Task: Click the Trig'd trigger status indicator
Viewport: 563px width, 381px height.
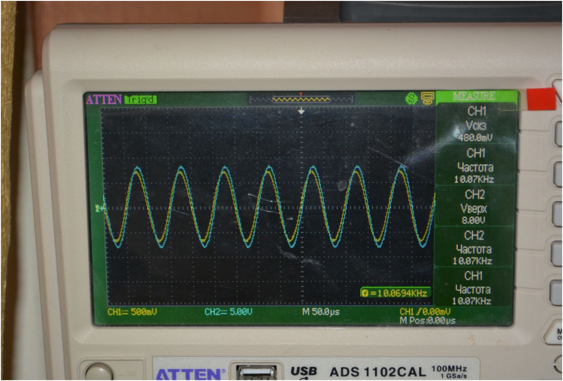Action: coord(141,99)
